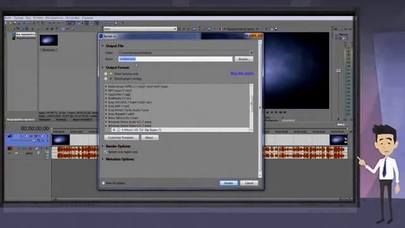Open the Вставка menu
The height and width of the screenshot is (228, 405).
[x=38, y=18]
